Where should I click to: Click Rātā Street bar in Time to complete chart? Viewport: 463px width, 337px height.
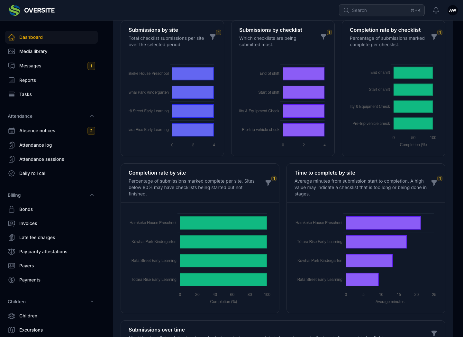click(362, 280)
